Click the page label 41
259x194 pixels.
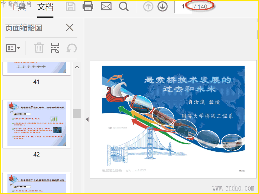pos(36,82)
